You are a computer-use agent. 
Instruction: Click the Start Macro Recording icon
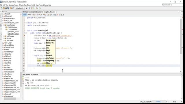pos(58,15)
